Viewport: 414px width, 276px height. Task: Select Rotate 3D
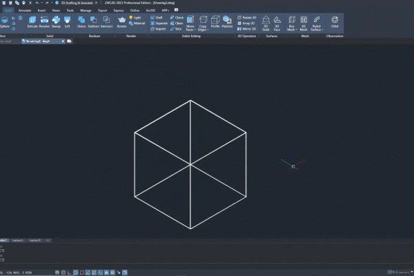pyautogui.click(x=247, y=17)
